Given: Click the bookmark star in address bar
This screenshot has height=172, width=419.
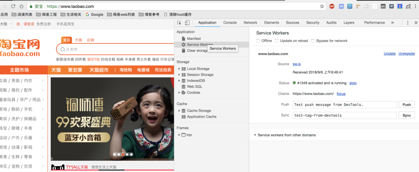Looking at the screenshot, I should [x=322, y=7].
